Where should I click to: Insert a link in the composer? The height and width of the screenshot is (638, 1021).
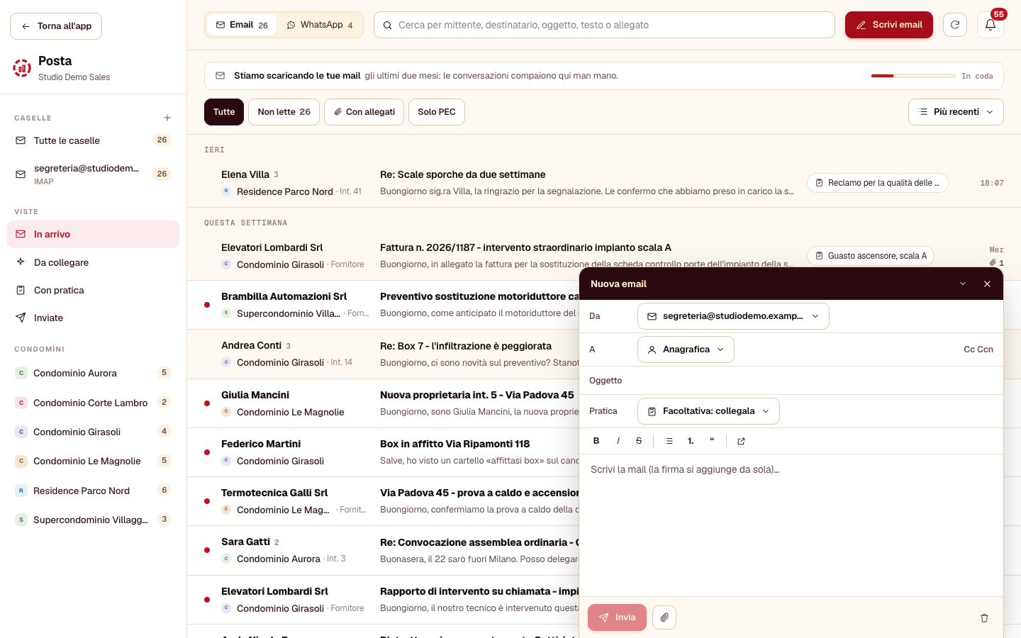click(x=742, y=441)
